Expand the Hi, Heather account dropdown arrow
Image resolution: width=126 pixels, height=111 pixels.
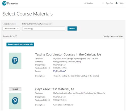[x=103, y=3]
